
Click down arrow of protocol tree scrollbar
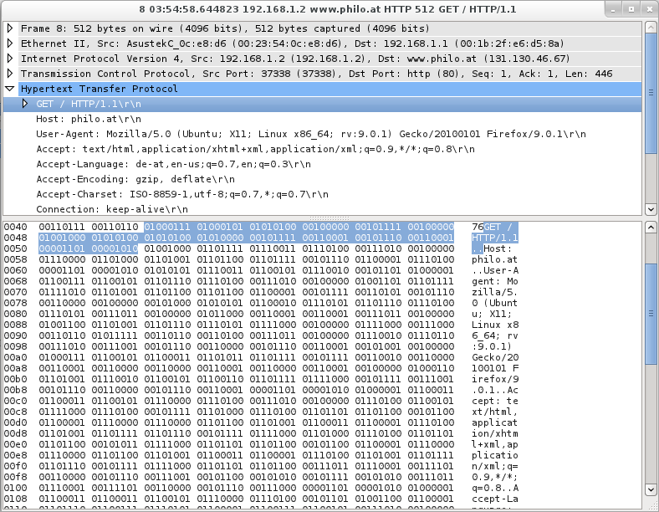coord(651,209)
